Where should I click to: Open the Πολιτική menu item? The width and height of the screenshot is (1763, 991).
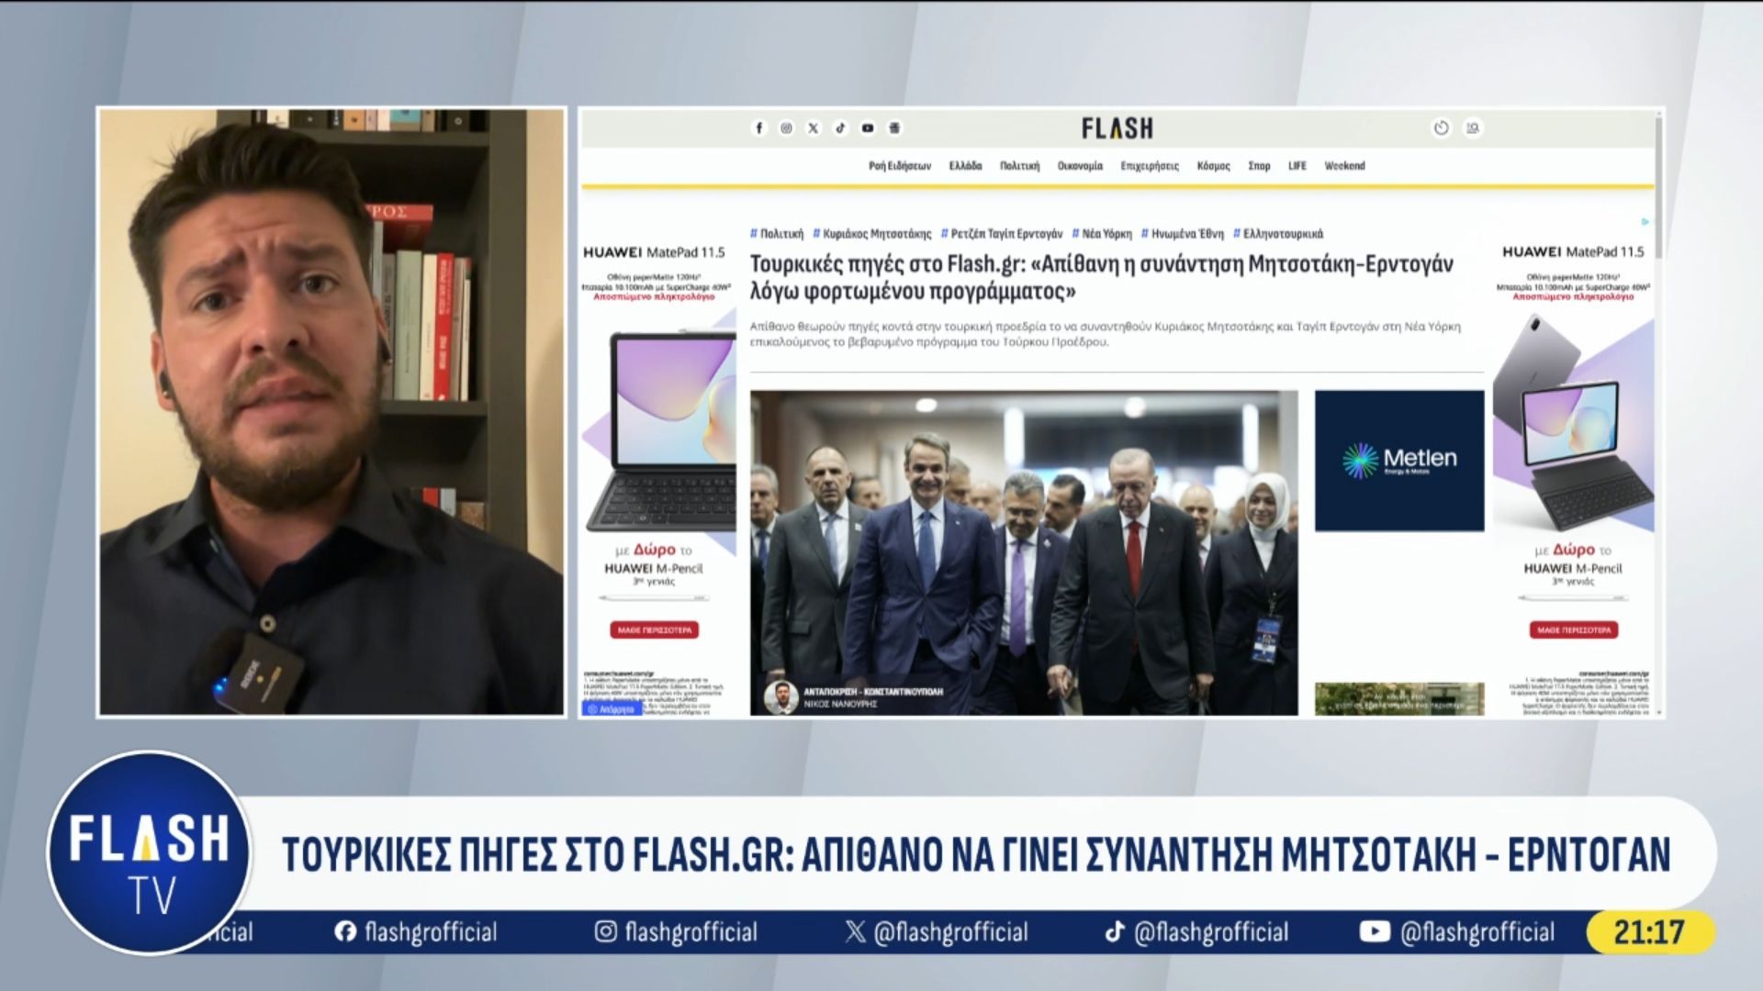1019,166
